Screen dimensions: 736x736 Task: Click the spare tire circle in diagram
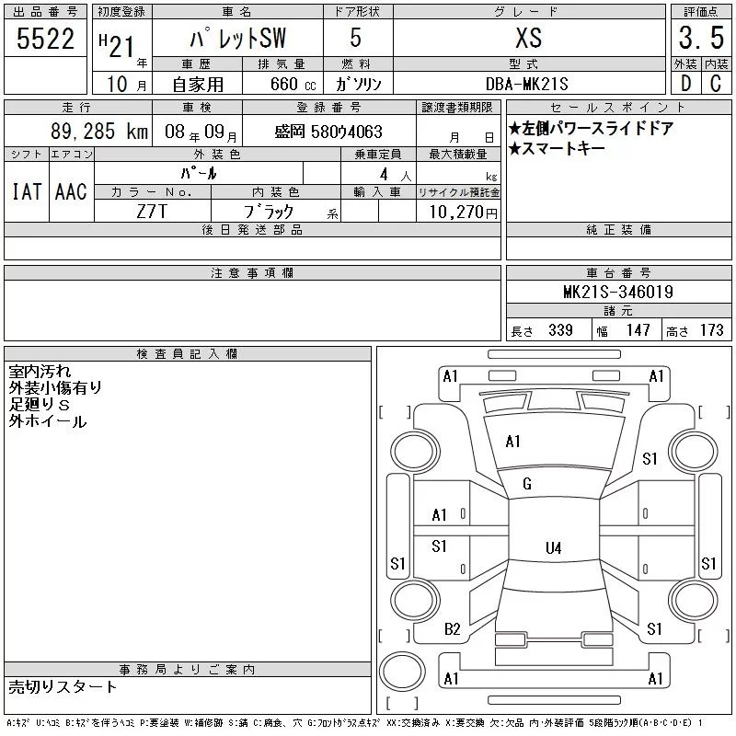[x=402, y=673]
